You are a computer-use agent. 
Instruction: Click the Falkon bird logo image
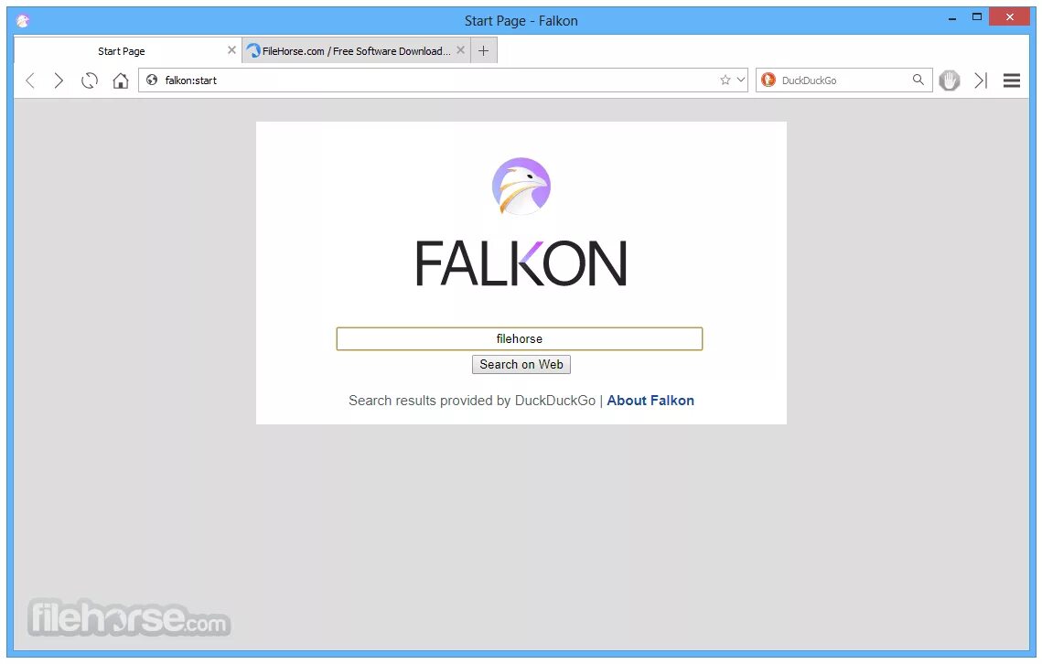(521, 186)
